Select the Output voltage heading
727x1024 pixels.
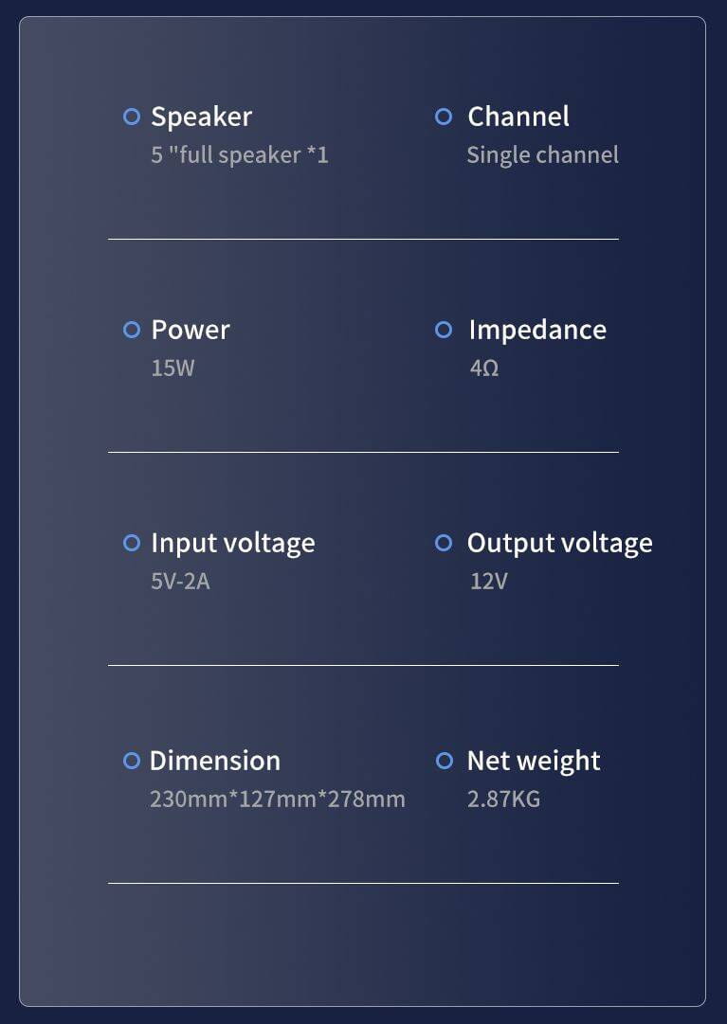[x=559, y=543]
